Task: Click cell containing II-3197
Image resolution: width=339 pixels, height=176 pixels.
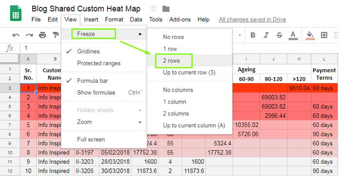Action: (87, 153)
